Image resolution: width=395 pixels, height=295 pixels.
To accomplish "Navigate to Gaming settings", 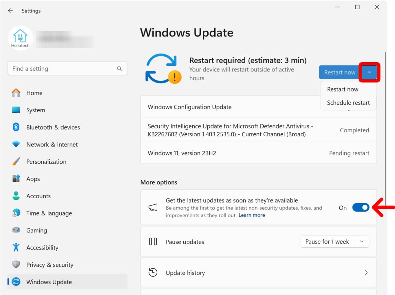I will click(x=37, y=230).
